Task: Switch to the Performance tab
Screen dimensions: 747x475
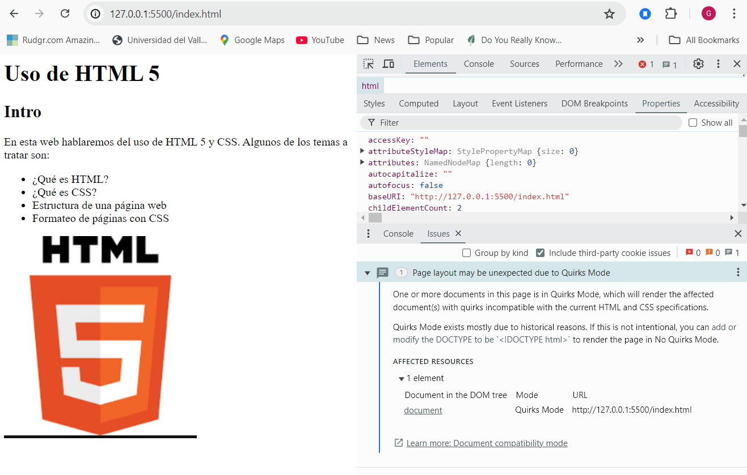Action: 579,64
